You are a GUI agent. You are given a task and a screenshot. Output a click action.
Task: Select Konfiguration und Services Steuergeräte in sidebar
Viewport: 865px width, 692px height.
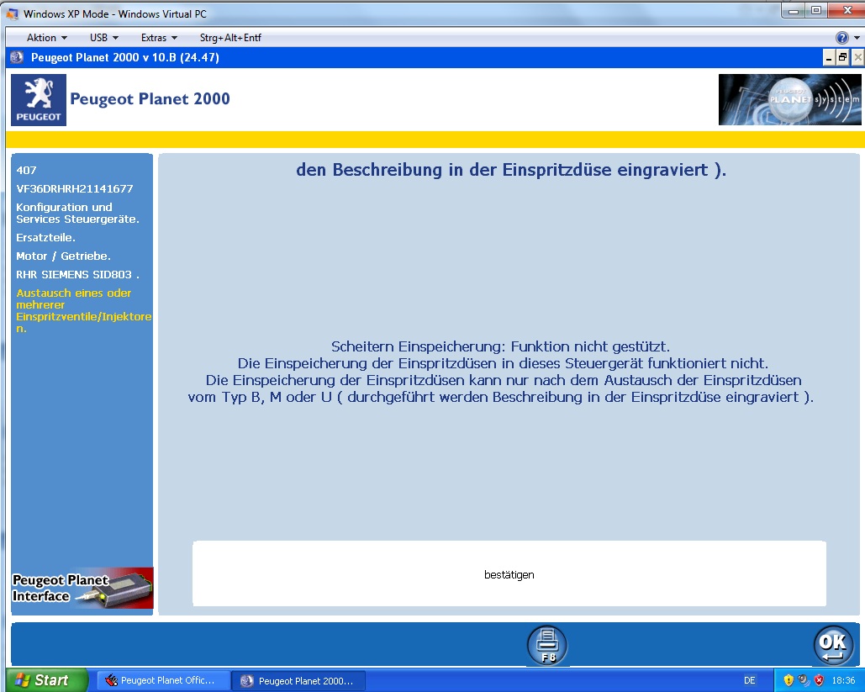tap(77, 213)
